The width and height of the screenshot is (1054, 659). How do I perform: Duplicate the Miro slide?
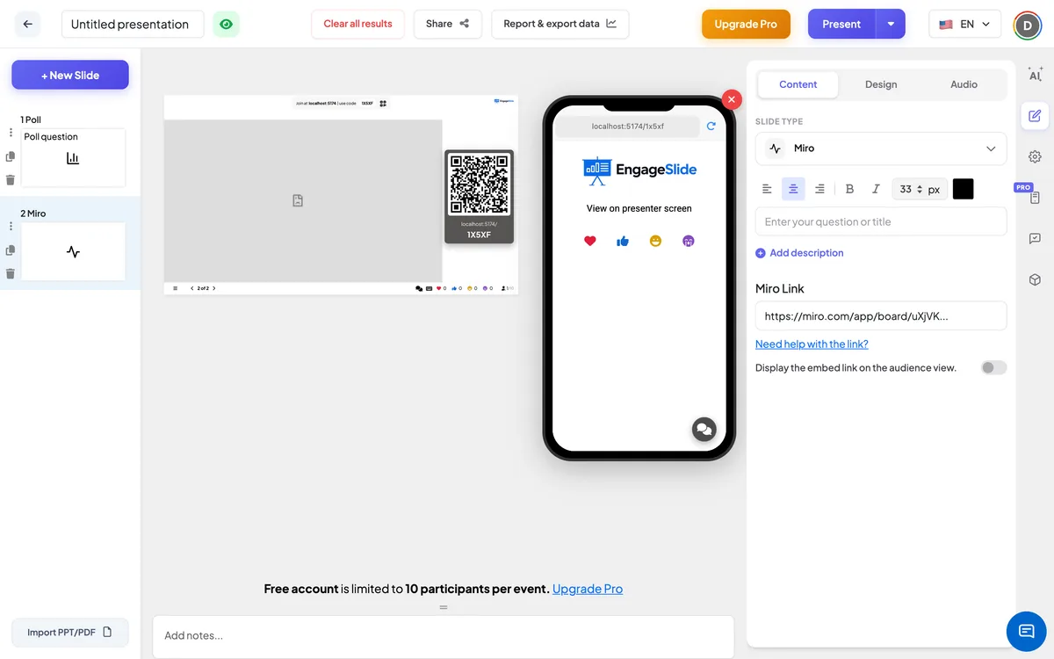tap(11, 250)
